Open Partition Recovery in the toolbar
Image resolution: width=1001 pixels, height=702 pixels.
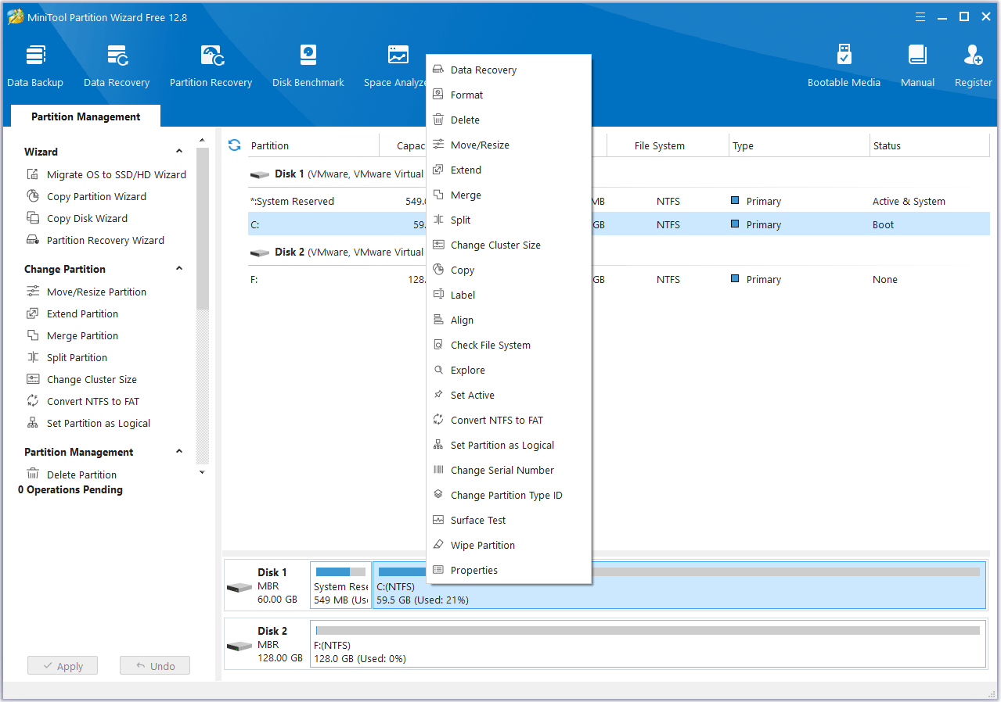coord(211,66)
